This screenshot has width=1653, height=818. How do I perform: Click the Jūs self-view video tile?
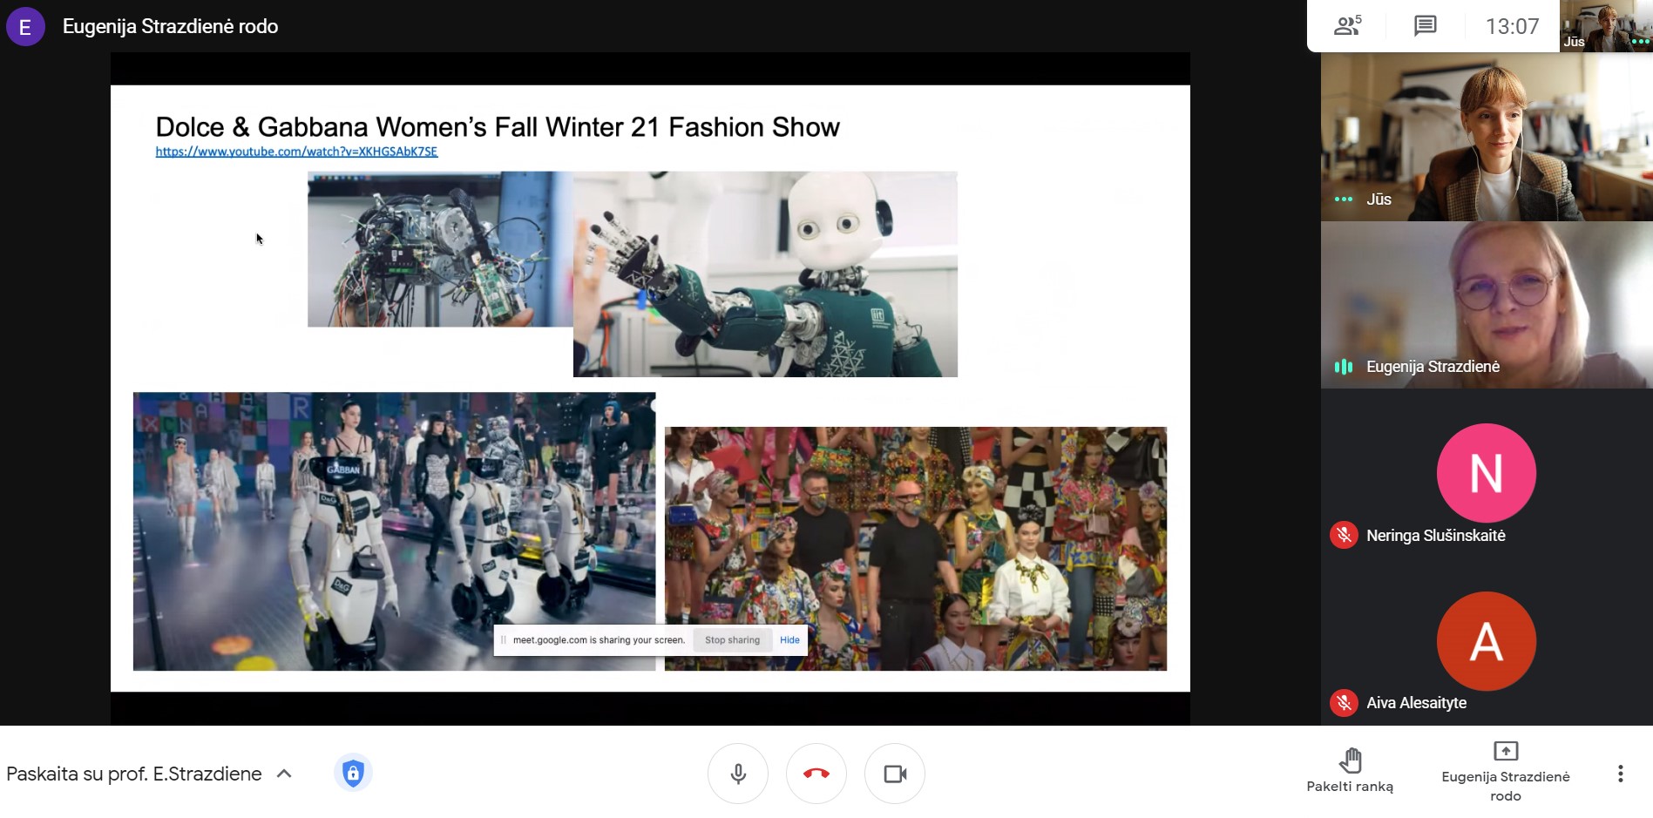tap(1487, 137)
